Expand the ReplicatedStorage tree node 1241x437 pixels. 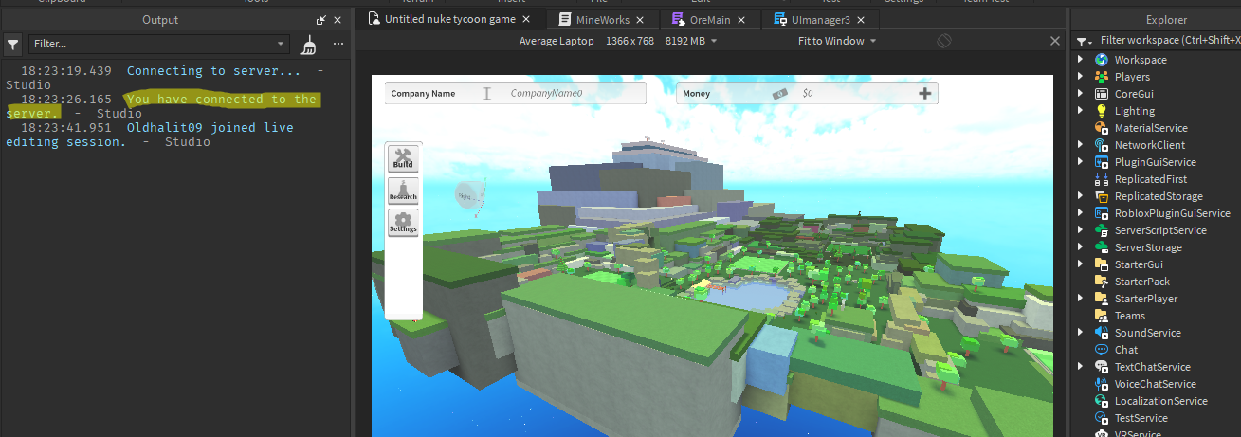click(1080, 196)
